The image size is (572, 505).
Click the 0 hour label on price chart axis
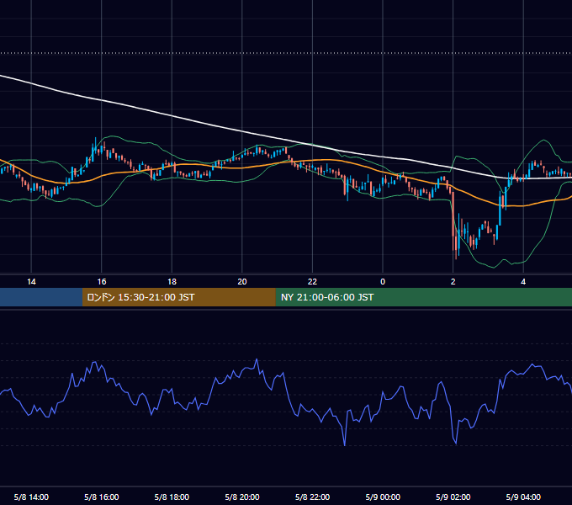click(383, 282)
